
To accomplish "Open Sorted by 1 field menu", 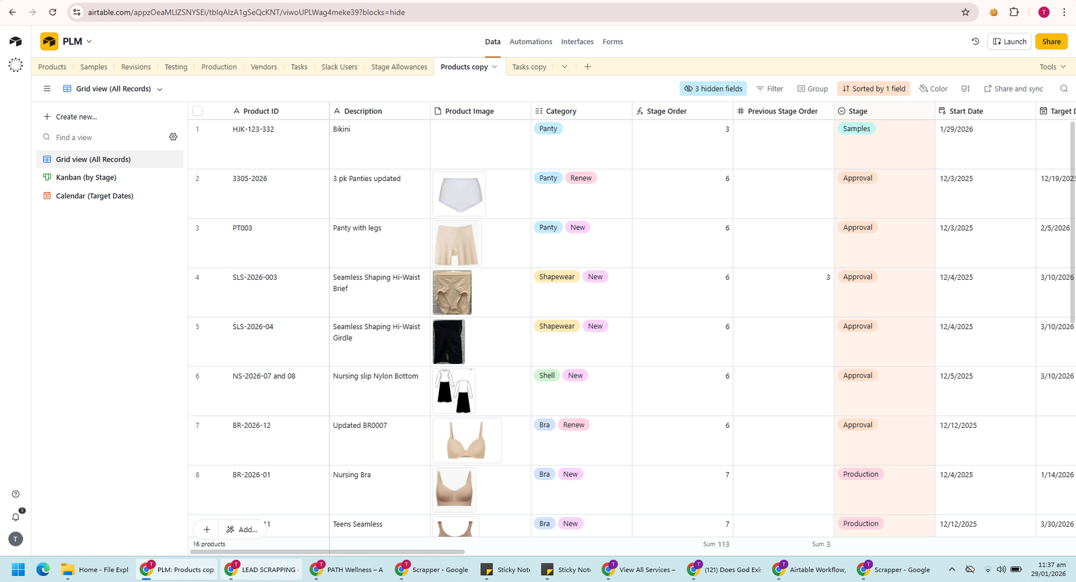I will tap(874, 89).
